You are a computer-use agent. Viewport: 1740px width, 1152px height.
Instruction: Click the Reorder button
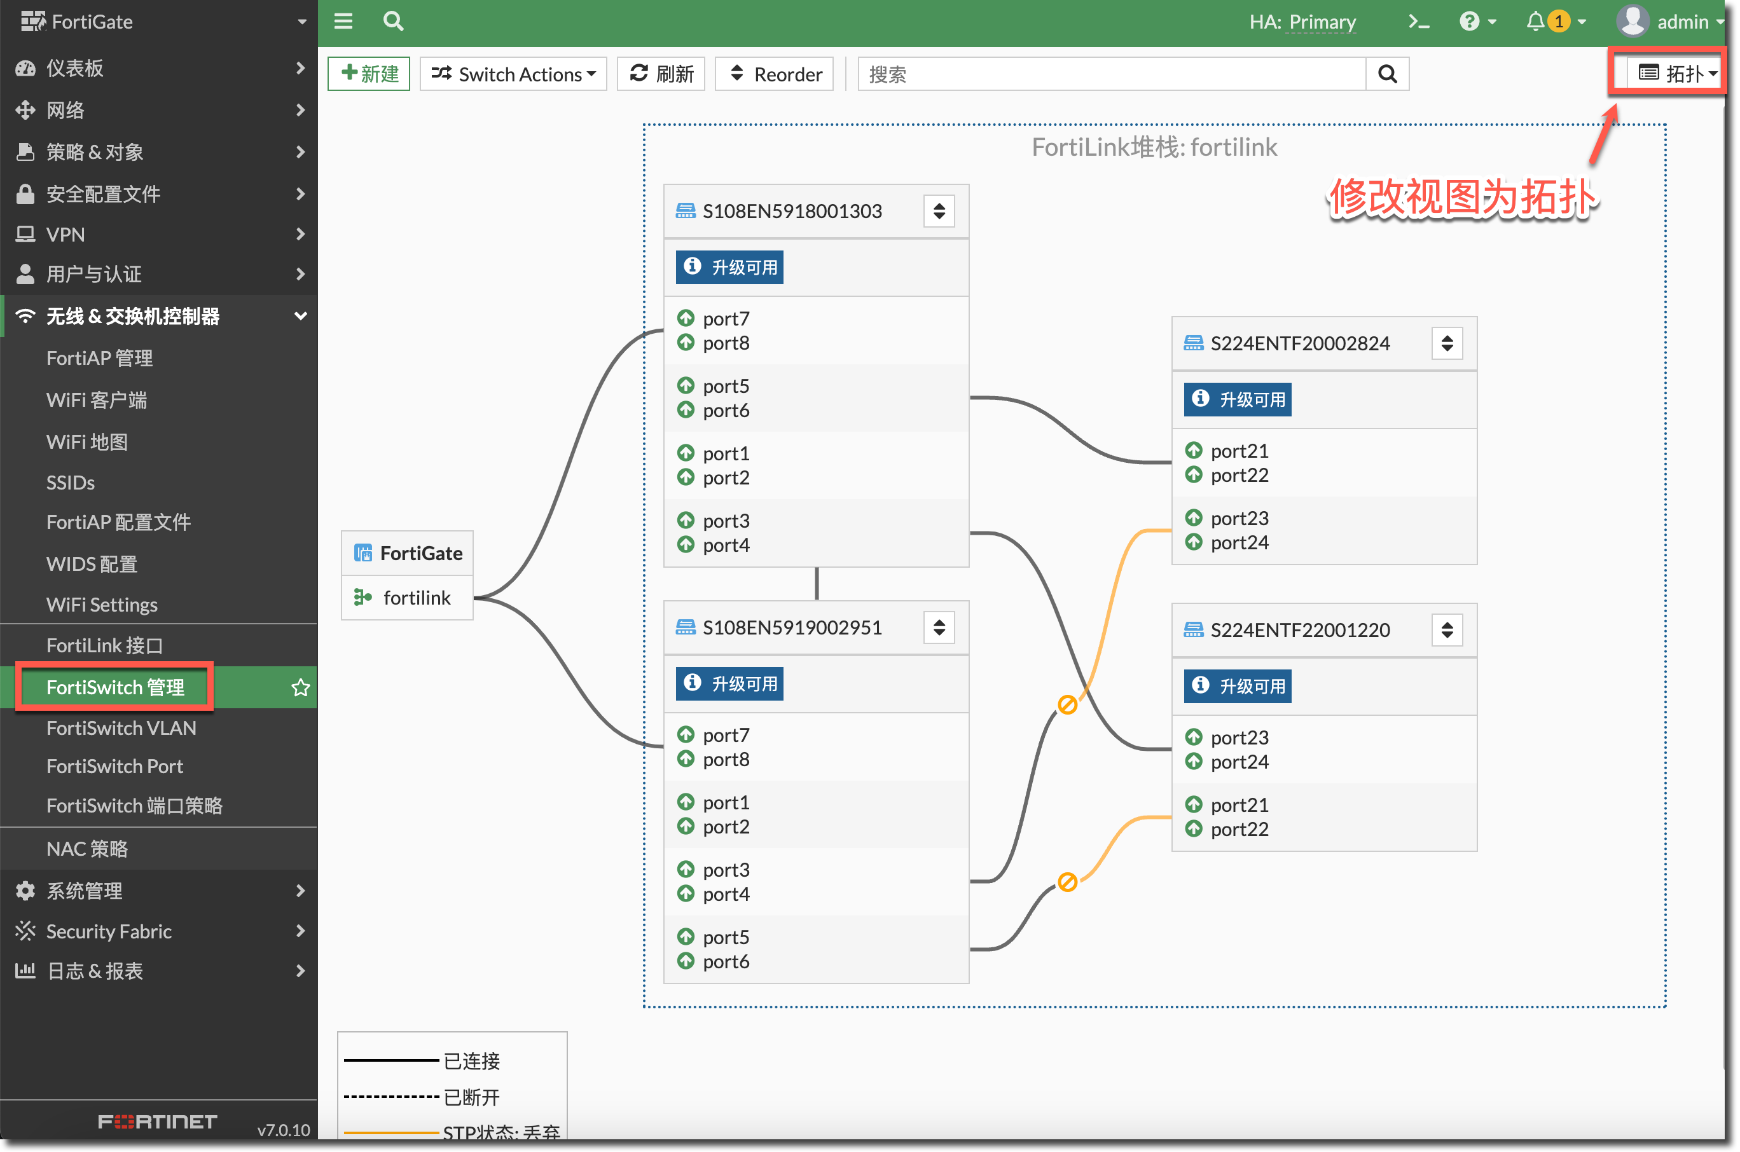[775, 74]
